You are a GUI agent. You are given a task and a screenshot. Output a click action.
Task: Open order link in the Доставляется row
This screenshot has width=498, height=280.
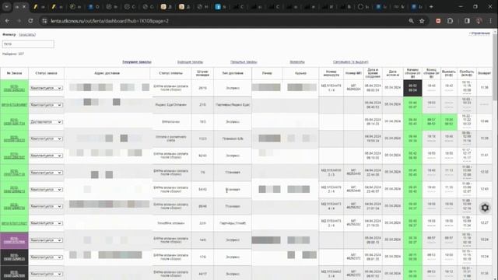pos(14,122)
